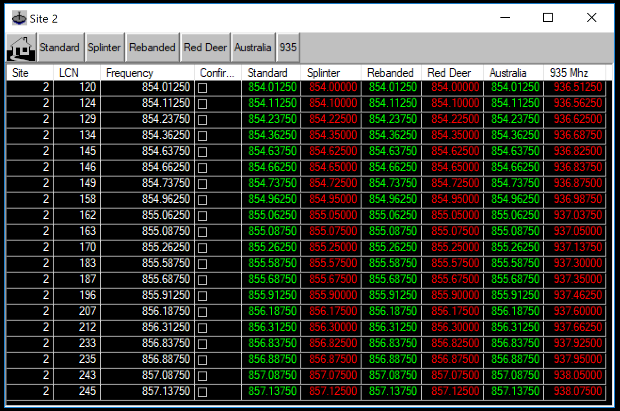
Task: Click LCN cell 149
Action: tap(77, 183)
